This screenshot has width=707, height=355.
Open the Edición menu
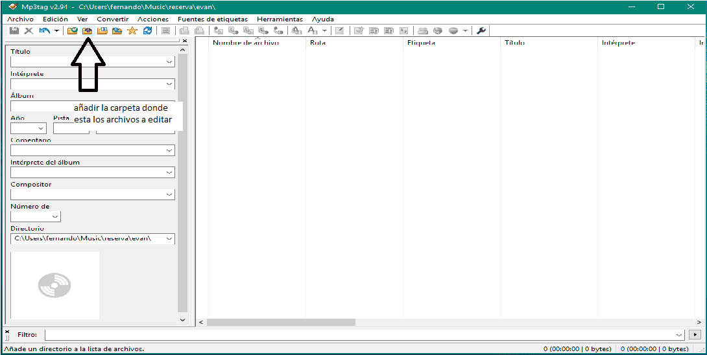click(56, 19)
